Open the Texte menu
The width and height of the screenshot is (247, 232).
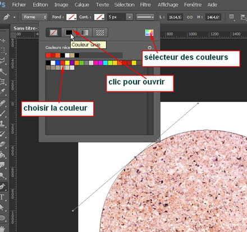coord(102,4)
